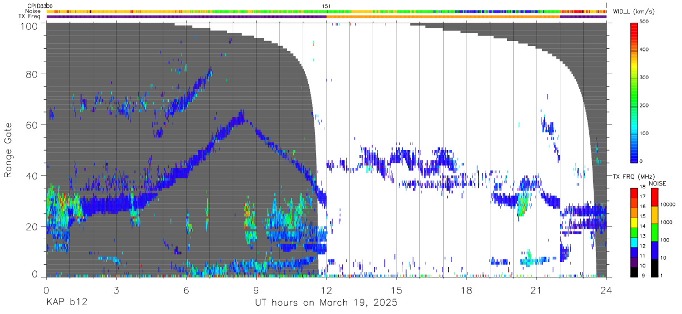
Task: Click Range Gate axis tick '0'
Action: 35,274
